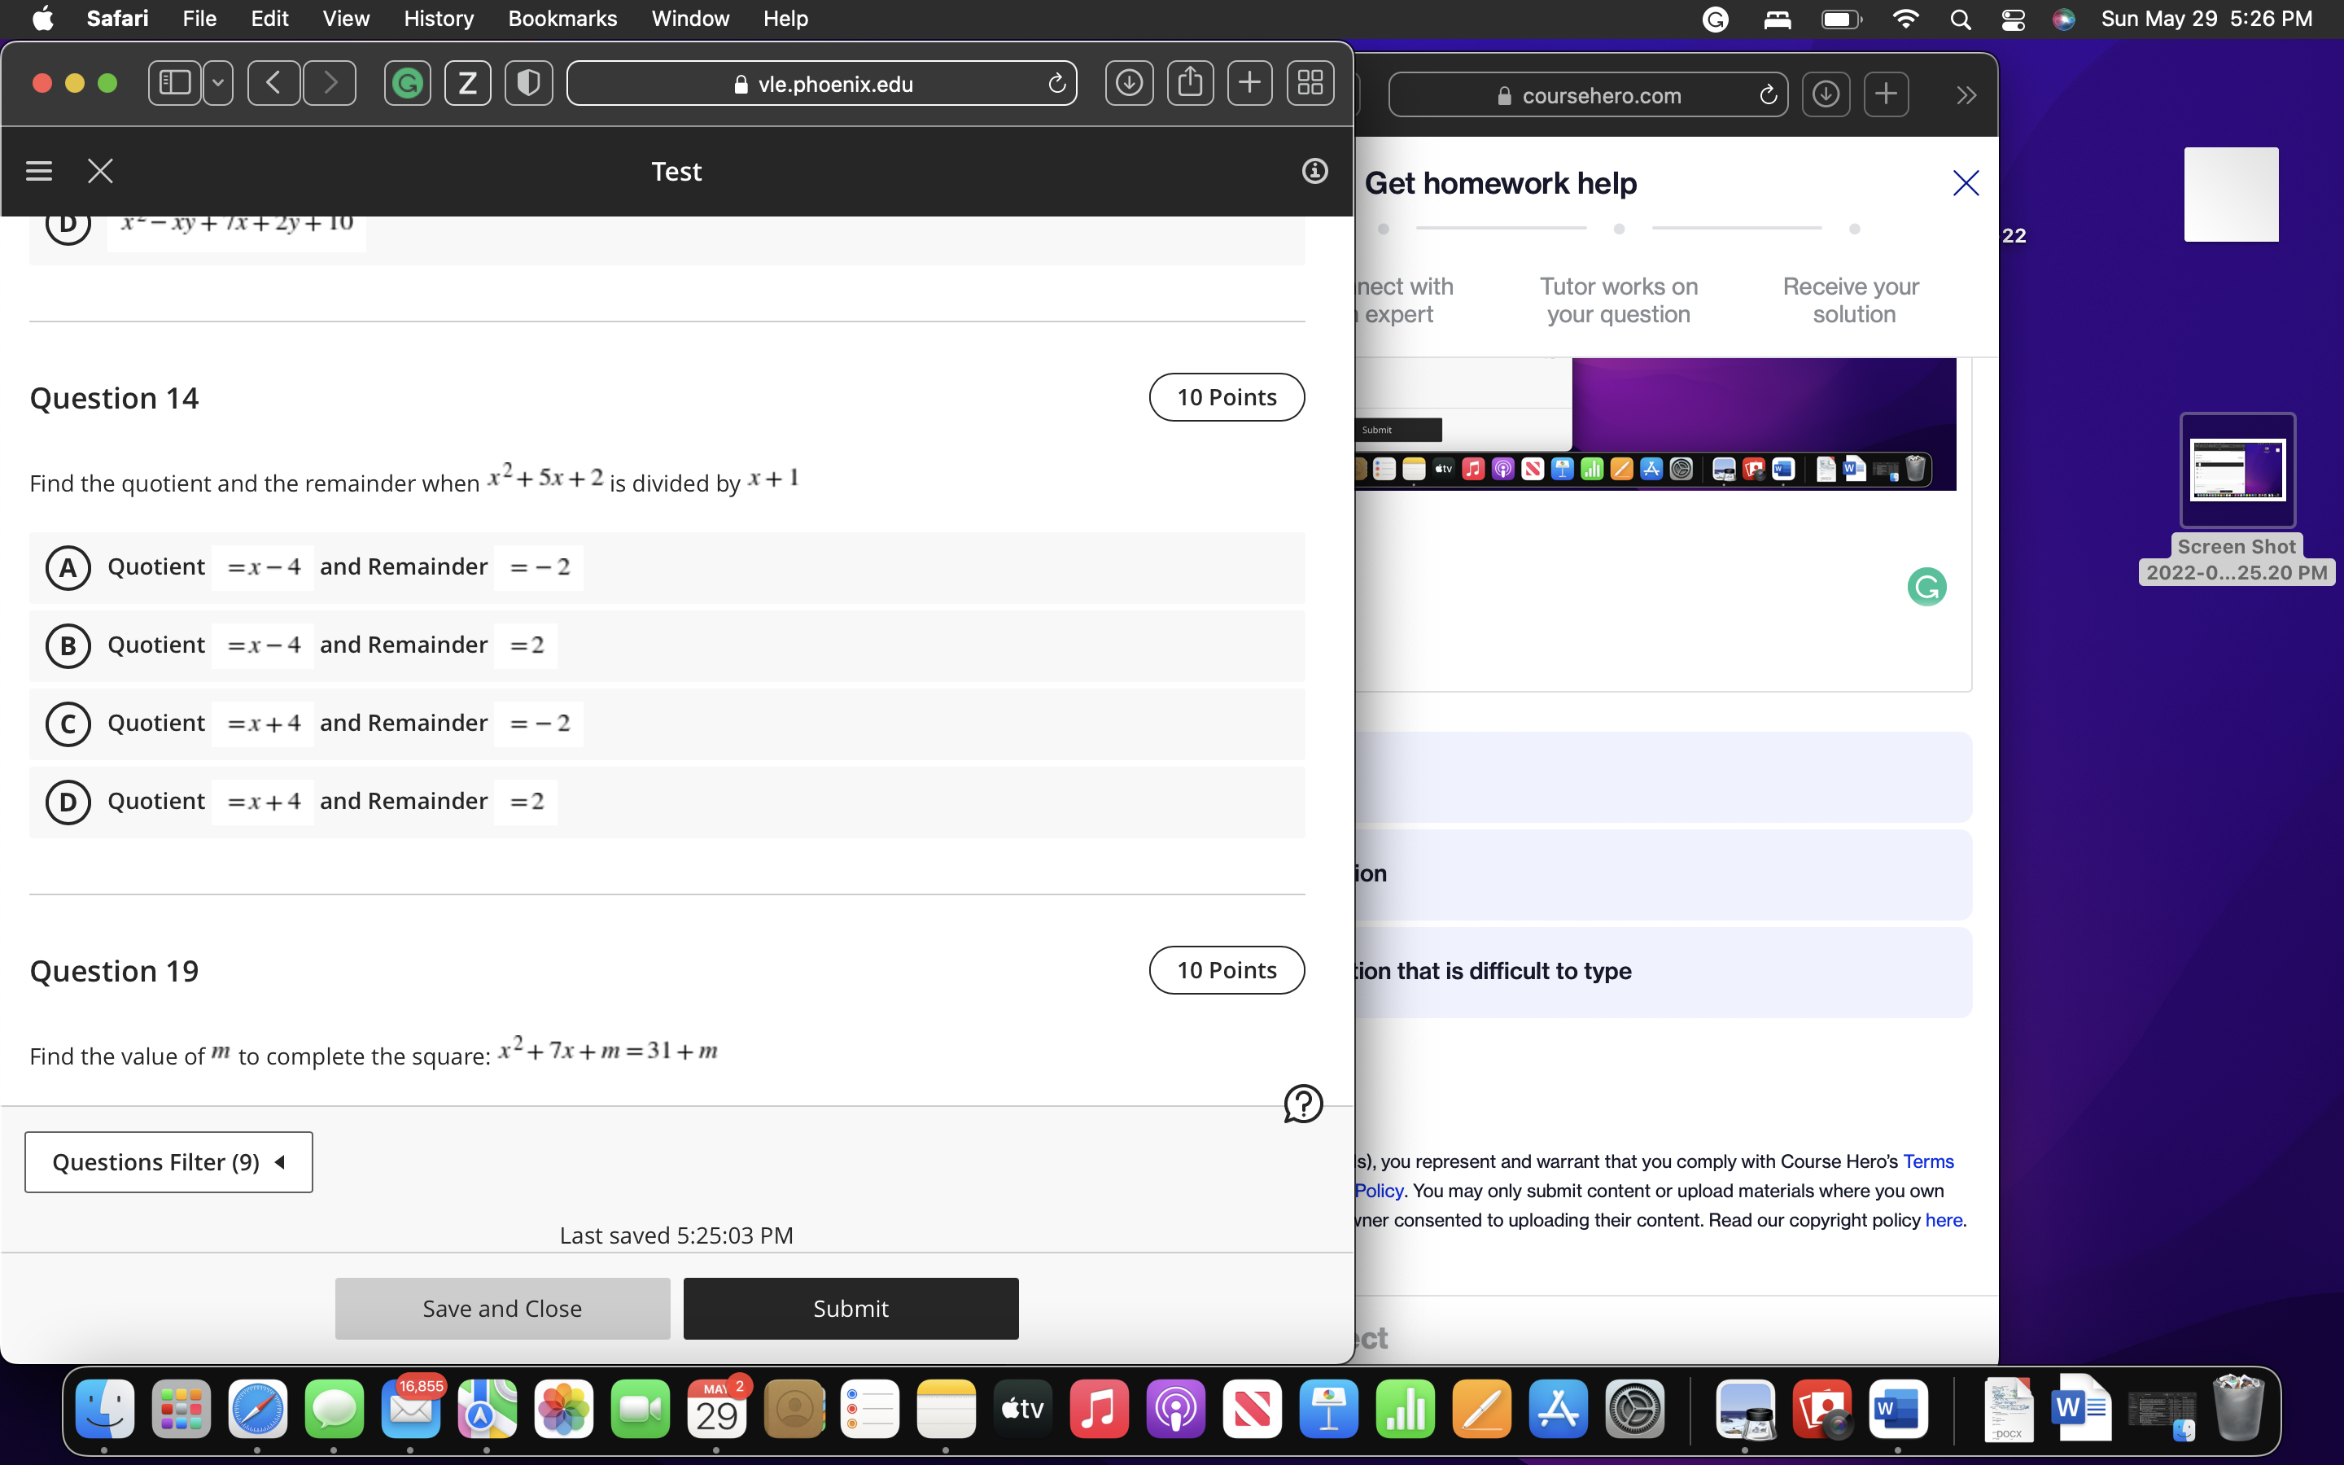2344x1465 pixels.
Task: Show Safari downloads in left window
Action: pos(1130,83)
